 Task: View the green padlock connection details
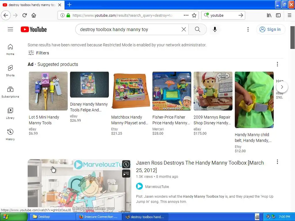pos(68,15)
